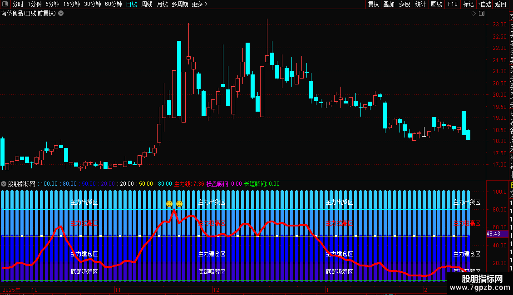Switch to the 1分钟 period

[35, 4]
